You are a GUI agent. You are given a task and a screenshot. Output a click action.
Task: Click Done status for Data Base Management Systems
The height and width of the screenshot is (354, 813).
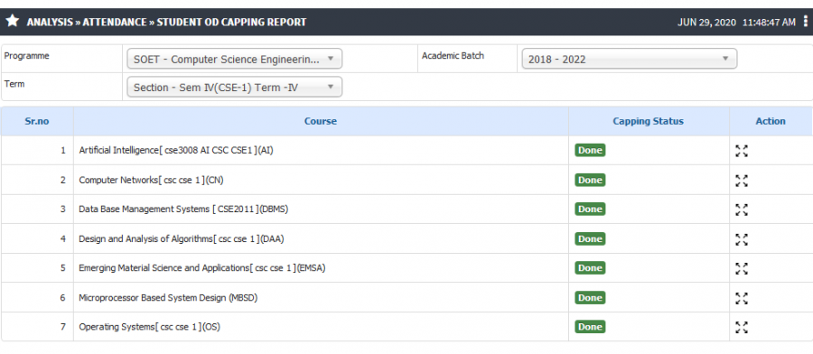coord(590,209)
